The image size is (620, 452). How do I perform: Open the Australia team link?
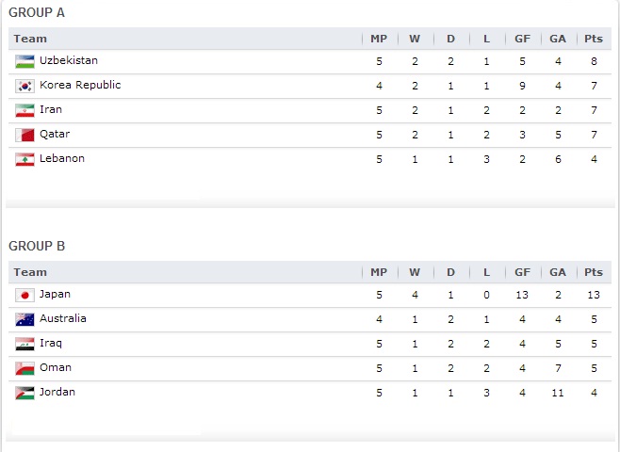pyautogui.click(x=63, y=318)
